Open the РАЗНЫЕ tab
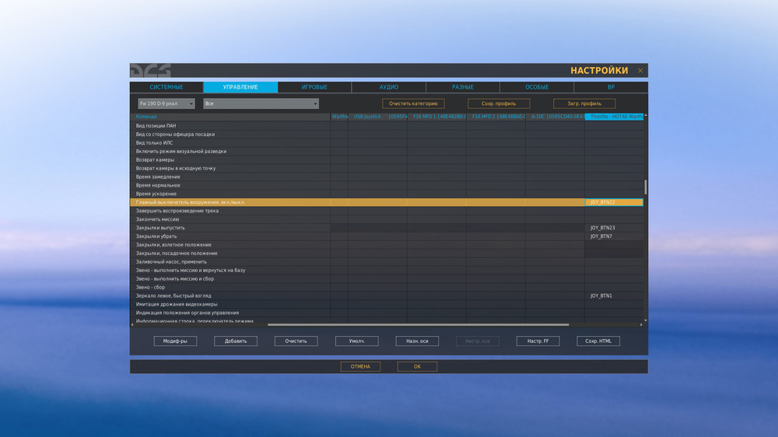778x437 pixels. [x=462, y=87]
